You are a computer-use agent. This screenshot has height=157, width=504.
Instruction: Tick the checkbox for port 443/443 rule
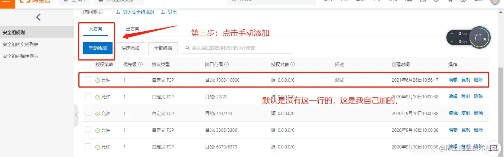(88, 113)
